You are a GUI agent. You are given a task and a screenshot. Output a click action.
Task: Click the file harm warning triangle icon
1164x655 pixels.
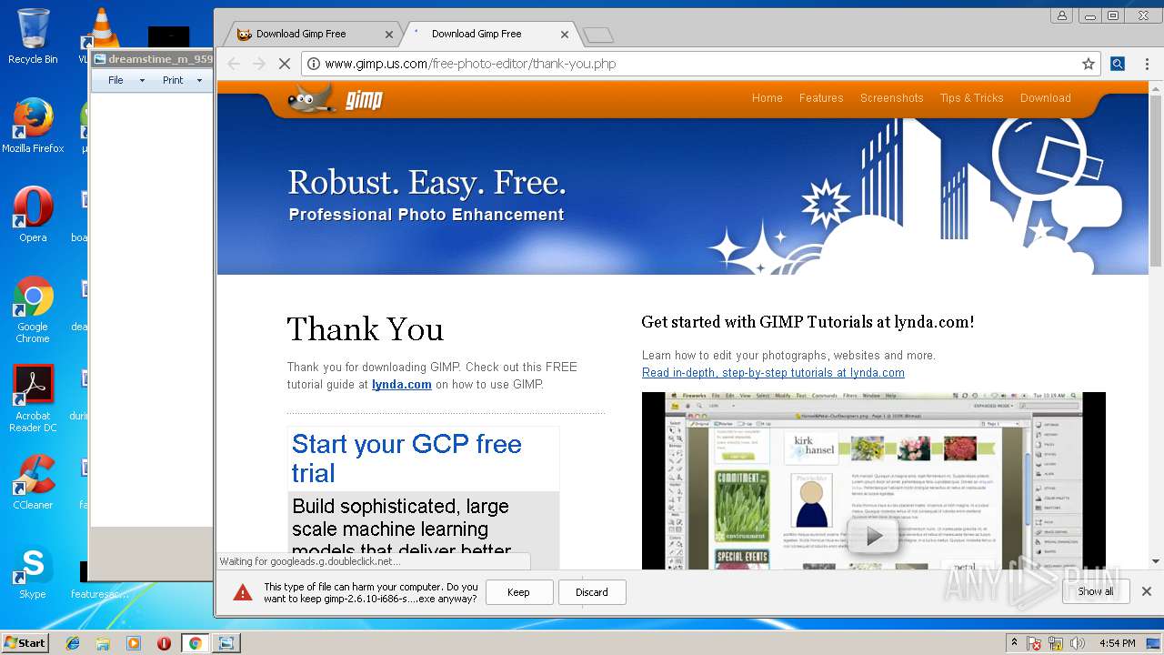pyautogui.click(x=243, y=592)
